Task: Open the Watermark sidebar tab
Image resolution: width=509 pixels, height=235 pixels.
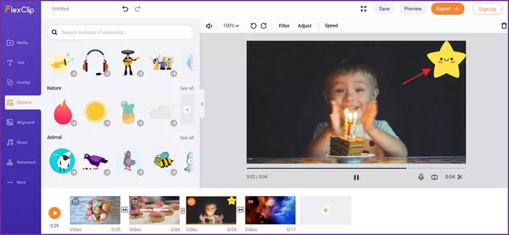Action: [x=22, y=162]
